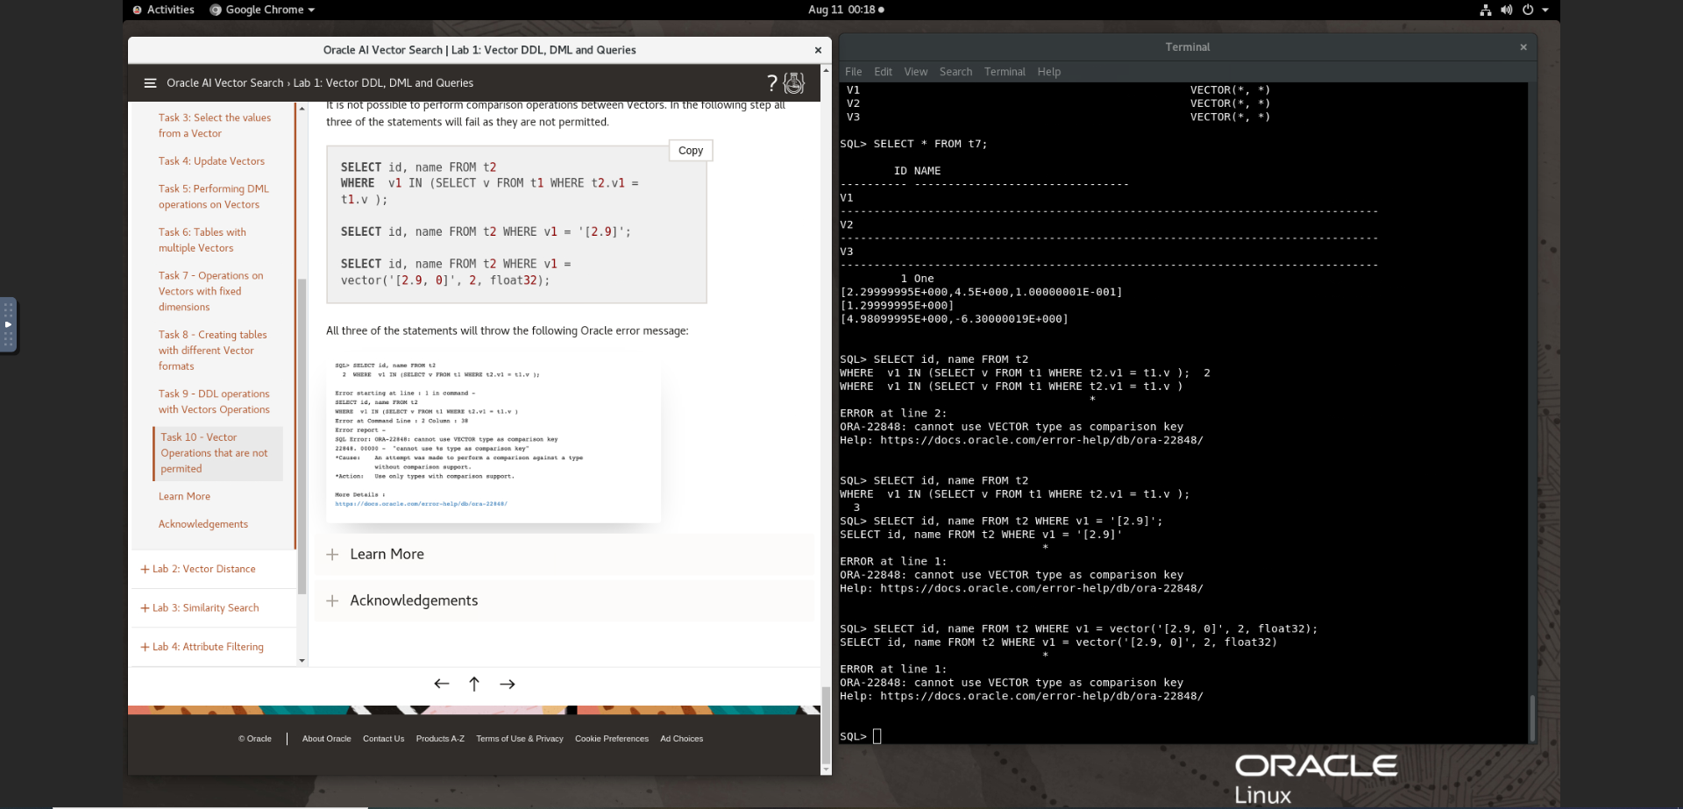This screenshot has height=809, width=1683.
Task: Open Cookie Preferences footer link
Action: [x=612, y=739]
